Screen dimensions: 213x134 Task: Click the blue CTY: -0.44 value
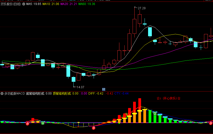[x=121, y=93]
